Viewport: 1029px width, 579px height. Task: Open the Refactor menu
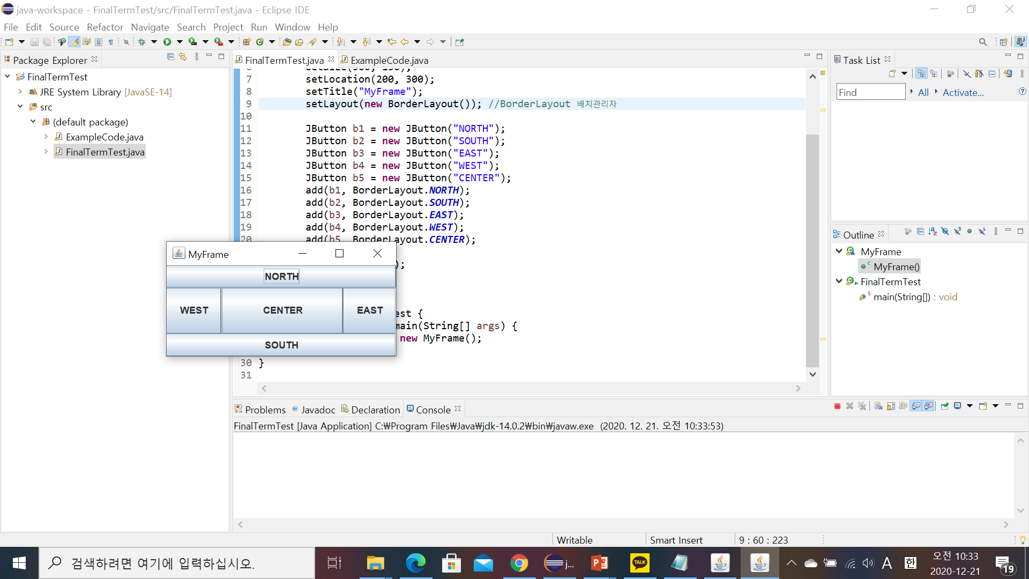pyautogui.click(x=105, y=27)
